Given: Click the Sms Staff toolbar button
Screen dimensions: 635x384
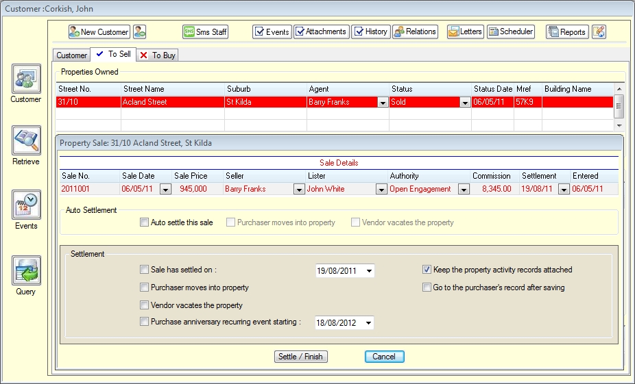Looking at the screenshot, I should click(x=205, y=31).
